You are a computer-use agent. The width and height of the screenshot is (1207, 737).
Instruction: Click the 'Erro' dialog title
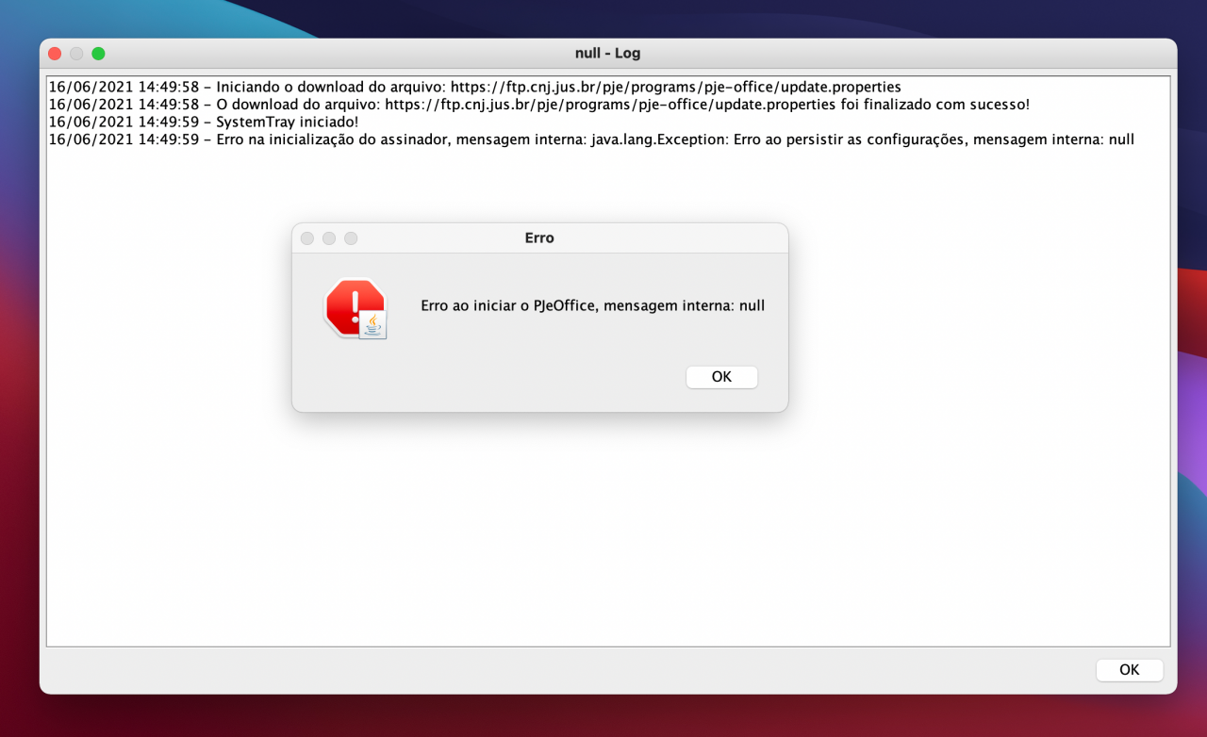pyautogui.click(x=539, y=238)
